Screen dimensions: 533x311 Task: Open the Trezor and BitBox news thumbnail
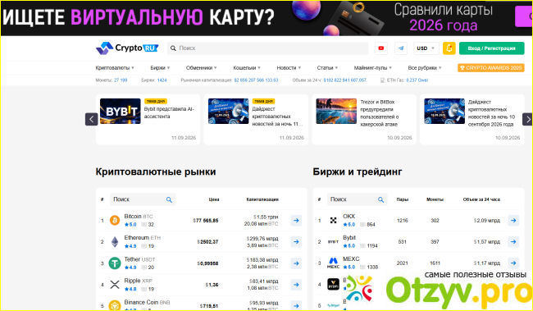(x=336, y=111)
